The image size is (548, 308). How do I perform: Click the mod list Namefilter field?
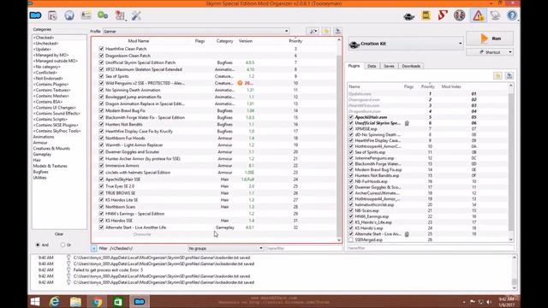(x=303, y=248)
